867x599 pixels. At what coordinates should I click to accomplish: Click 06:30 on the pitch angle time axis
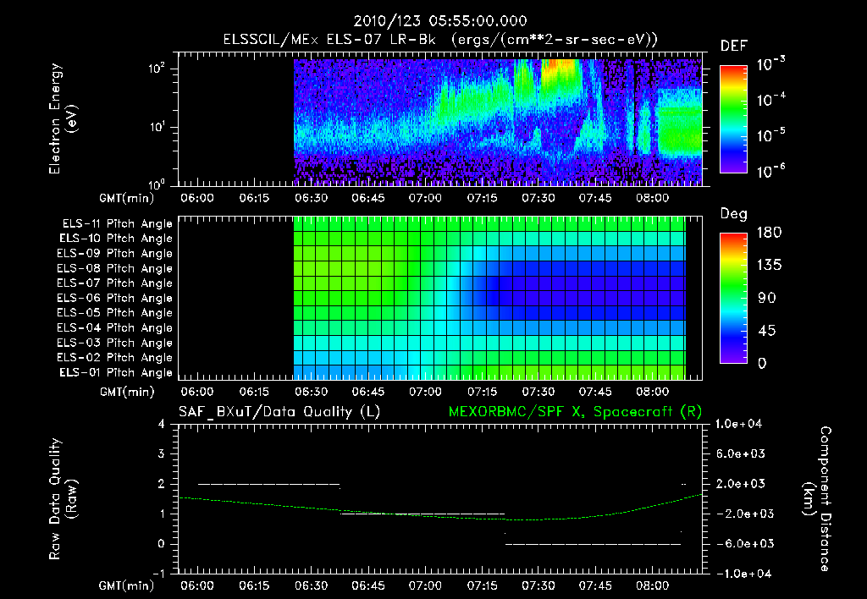click(312, 392)
